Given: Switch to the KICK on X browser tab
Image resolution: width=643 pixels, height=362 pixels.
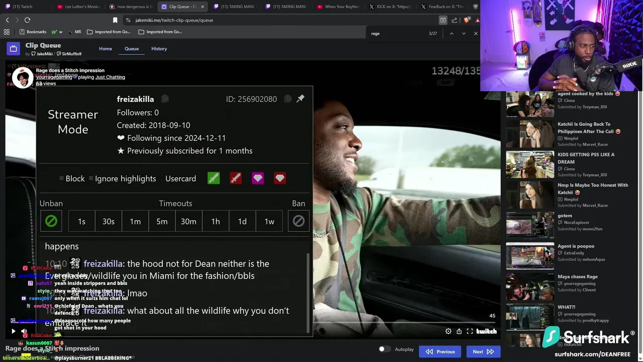Looking at the screenshot, I should click(391, 7).
